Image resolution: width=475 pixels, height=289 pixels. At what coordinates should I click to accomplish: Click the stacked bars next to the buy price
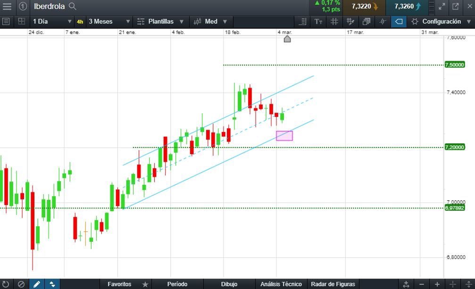coord(432,7)
